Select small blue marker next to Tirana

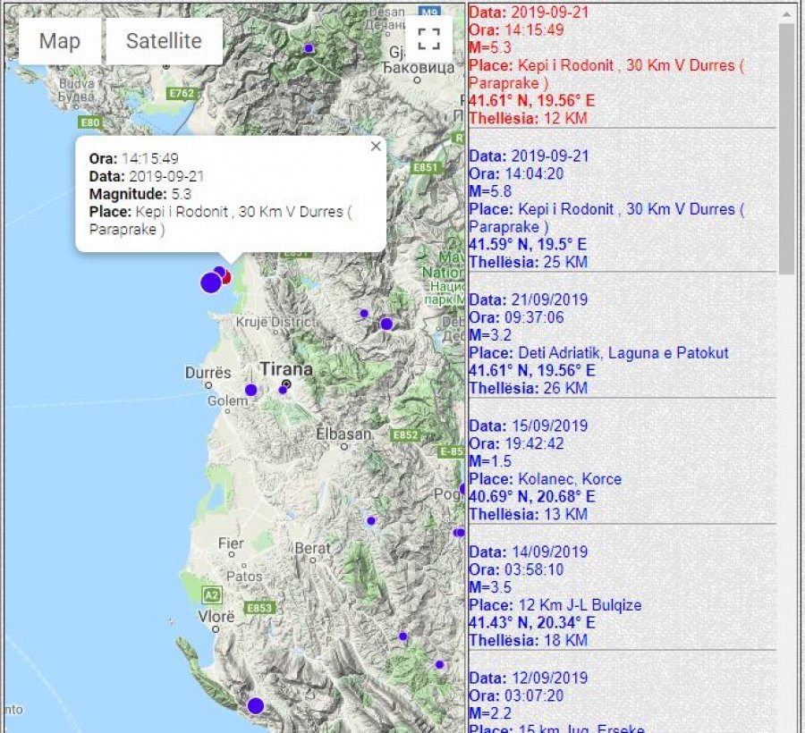[283, 390]
